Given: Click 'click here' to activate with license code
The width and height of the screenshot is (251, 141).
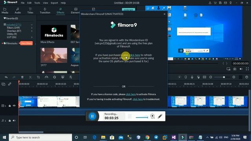Looking at the screenshot, I should (x=131, y=94).
